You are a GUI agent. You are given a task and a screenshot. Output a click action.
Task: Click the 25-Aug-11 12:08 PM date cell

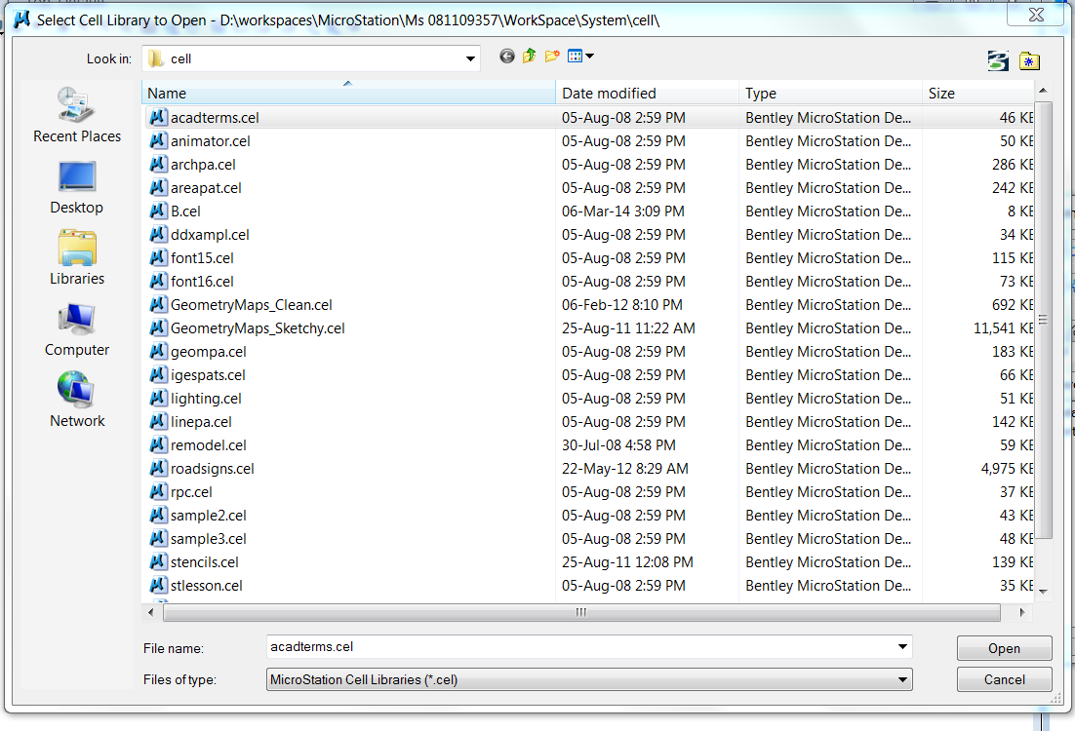pos(627,562)
